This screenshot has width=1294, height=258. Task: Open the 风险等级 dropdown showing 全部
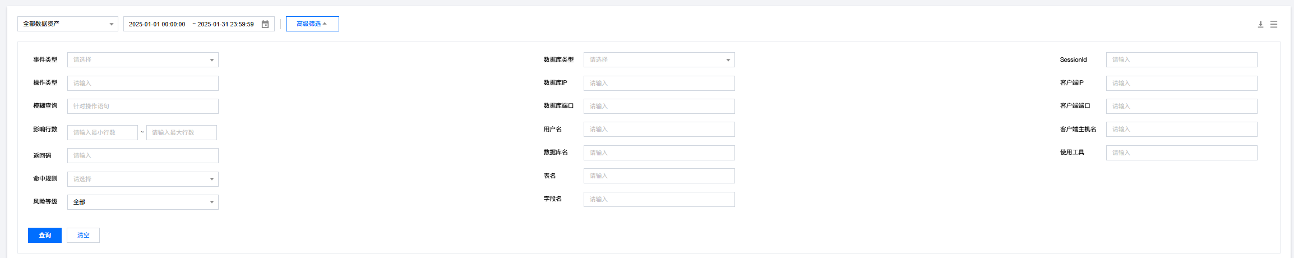point(142,202)
